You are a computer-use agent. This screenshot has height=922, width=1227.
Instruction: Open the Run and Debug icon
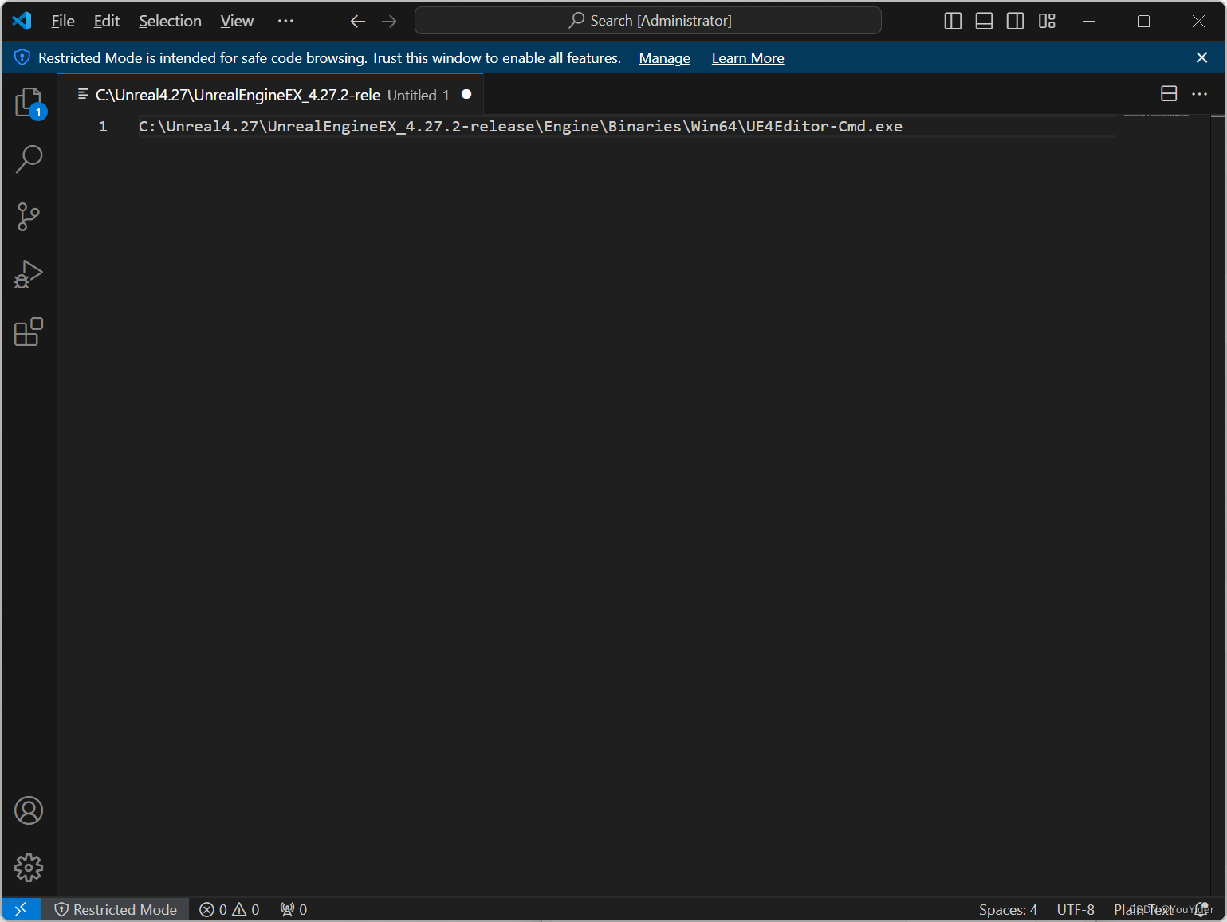[29, 274]
